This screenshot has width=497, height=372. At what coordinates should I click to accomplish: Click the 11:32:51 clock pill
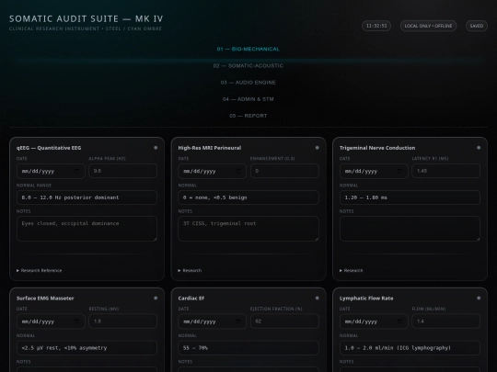click(x=376, y=26)
